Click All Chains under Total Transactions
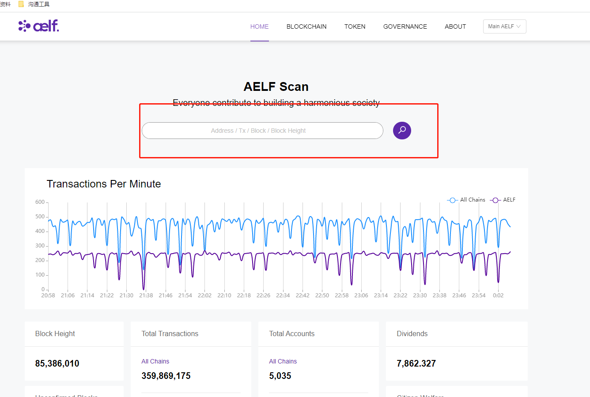The height and width of the screenshot is (397, 590). coord(155,361)
